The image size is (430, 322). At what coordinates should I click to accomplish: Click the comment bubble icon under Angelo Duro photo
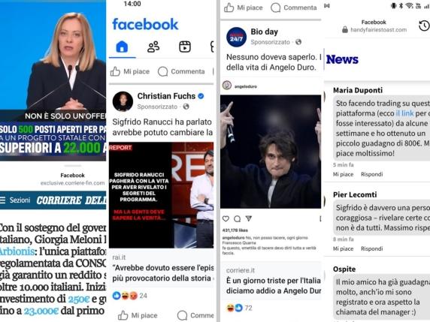[x=238, y=218]
